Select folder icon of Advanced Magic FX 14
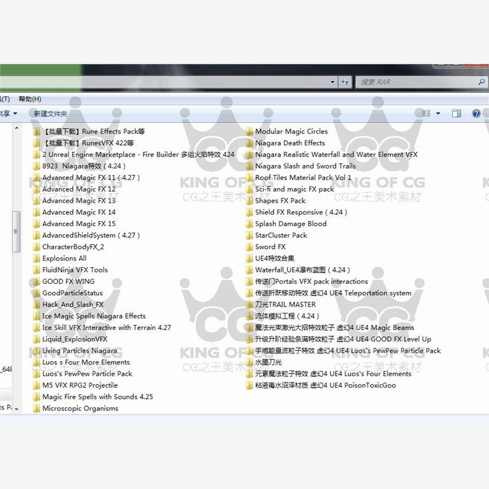 pyautogui.click(x=37, y=212)
